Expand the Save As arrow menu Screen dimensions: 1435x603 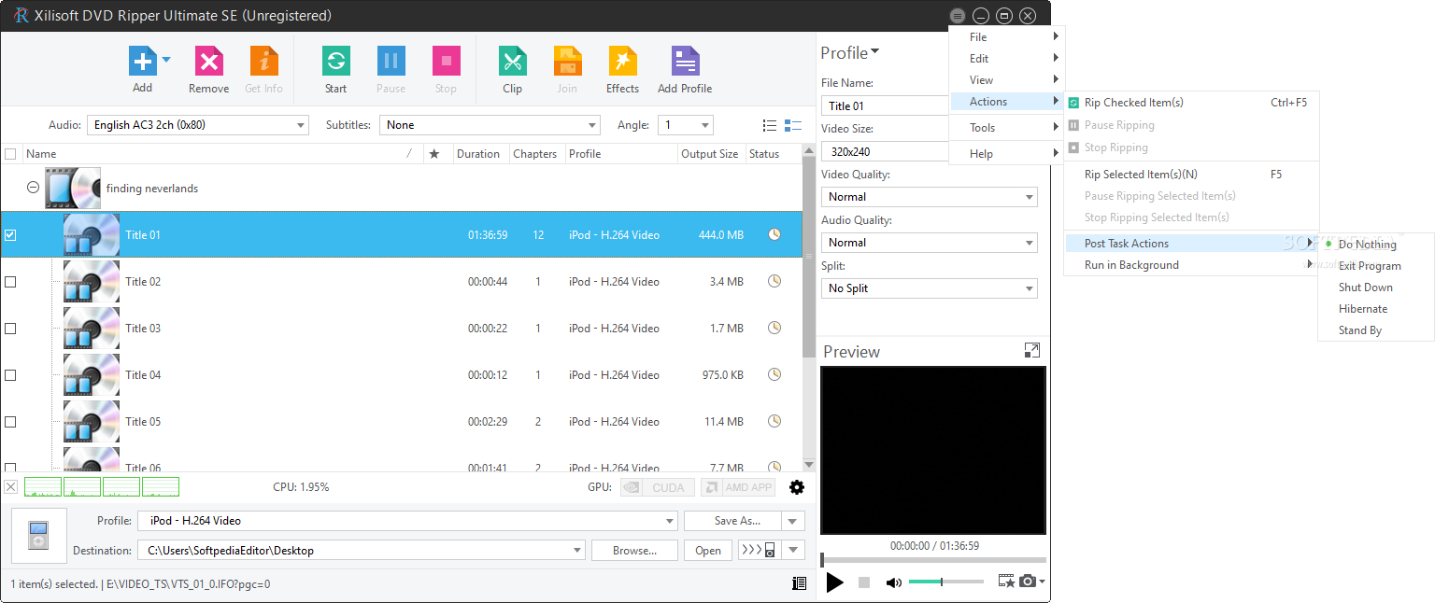coord(793,521)
